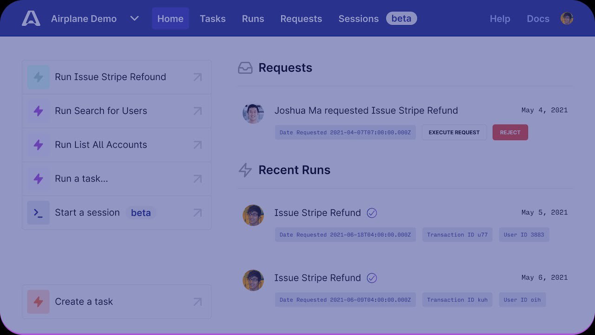The image size is (595, 335).
Task: Click arrow icon on Run a task row
Action: [x=198, y=179]
